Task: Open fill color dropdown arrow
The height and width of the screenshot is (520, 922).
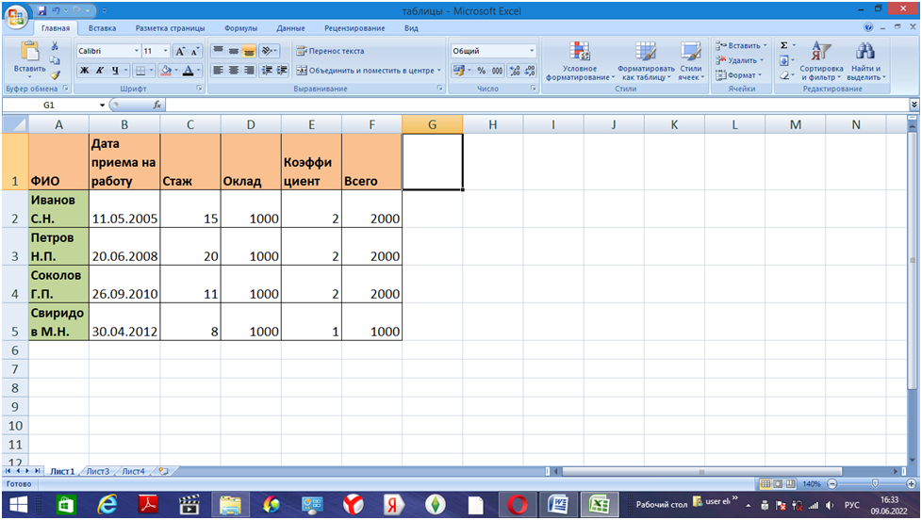Action: pos(175,71)
